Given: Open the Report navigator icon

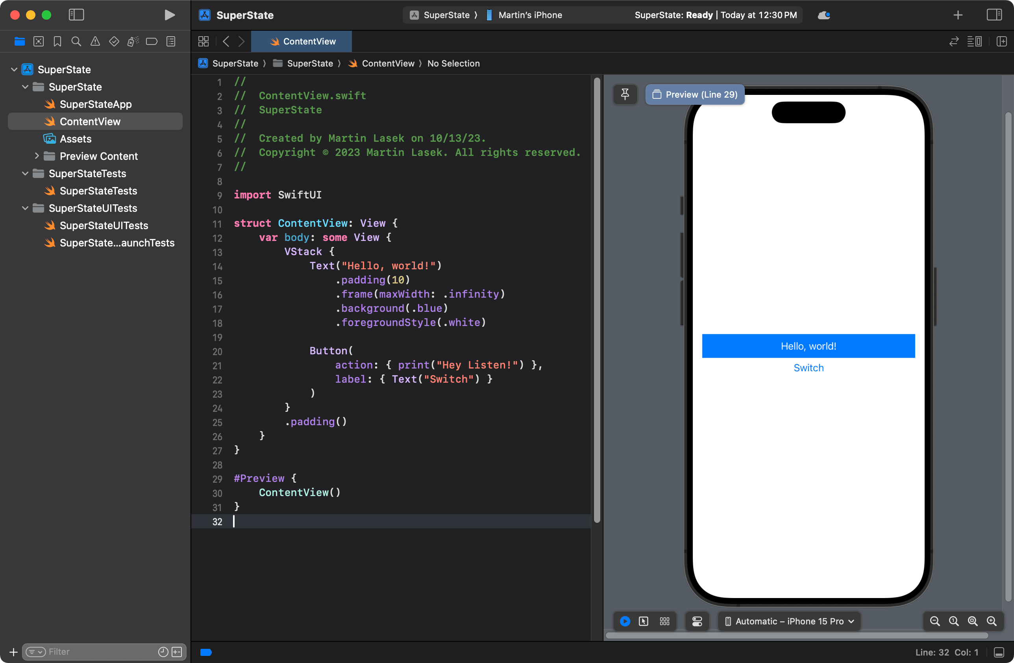Looking at the screenshot, I should [x=171, y=41].
